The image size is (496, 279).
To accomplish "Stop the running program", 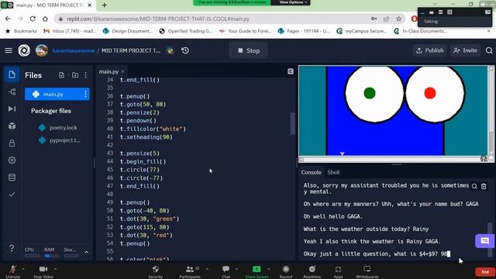I will click(x=249, y=50).
